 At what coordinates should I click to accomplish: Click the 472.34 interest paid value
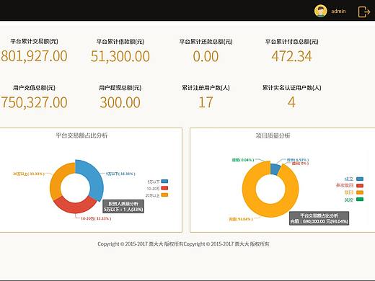291,56
